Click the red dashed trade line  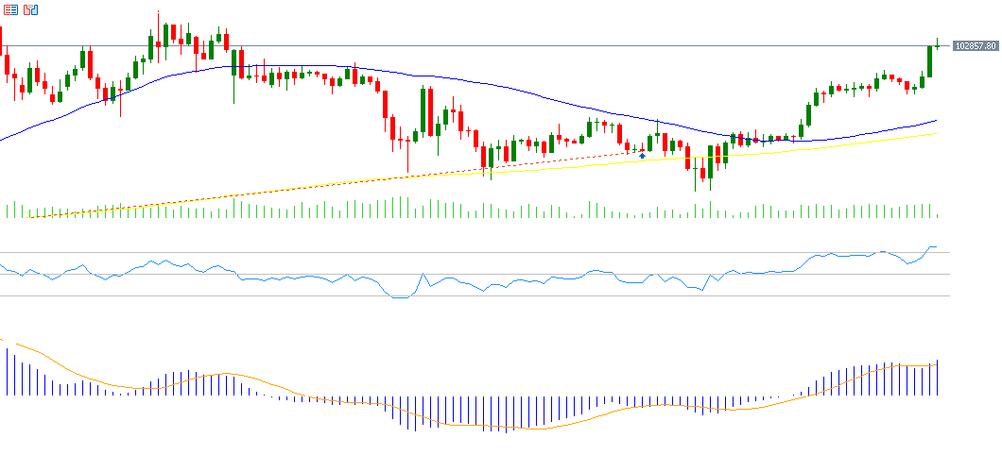point(567,157)
